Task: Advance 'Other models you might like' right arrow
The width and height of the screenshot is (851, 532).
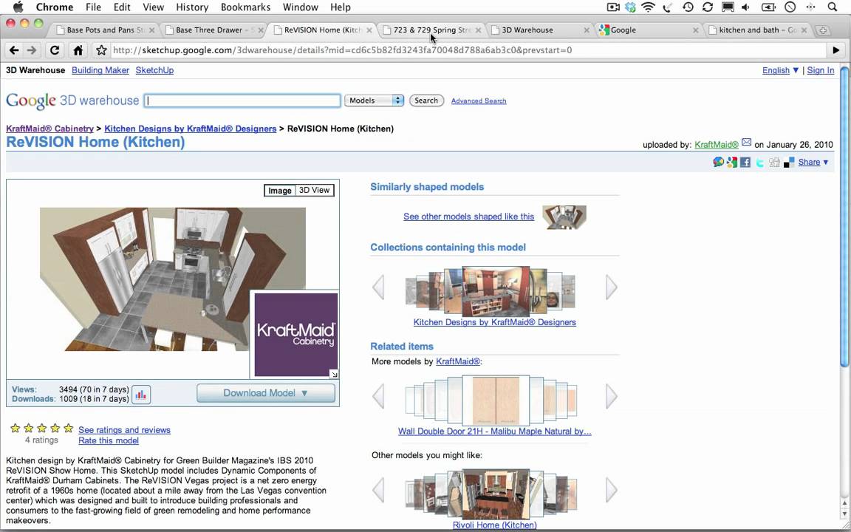Action: (612, 490)
